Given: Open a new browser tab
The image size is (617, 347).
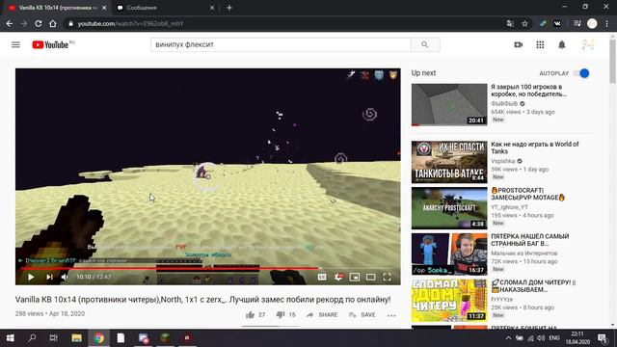Looking at the screenshot, I should click(229, 8).
